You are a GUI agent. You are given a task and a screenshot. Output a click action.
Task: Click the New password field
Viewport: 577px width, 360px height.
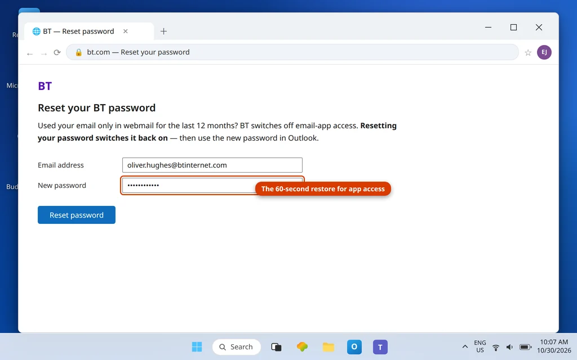coord(212,185)
